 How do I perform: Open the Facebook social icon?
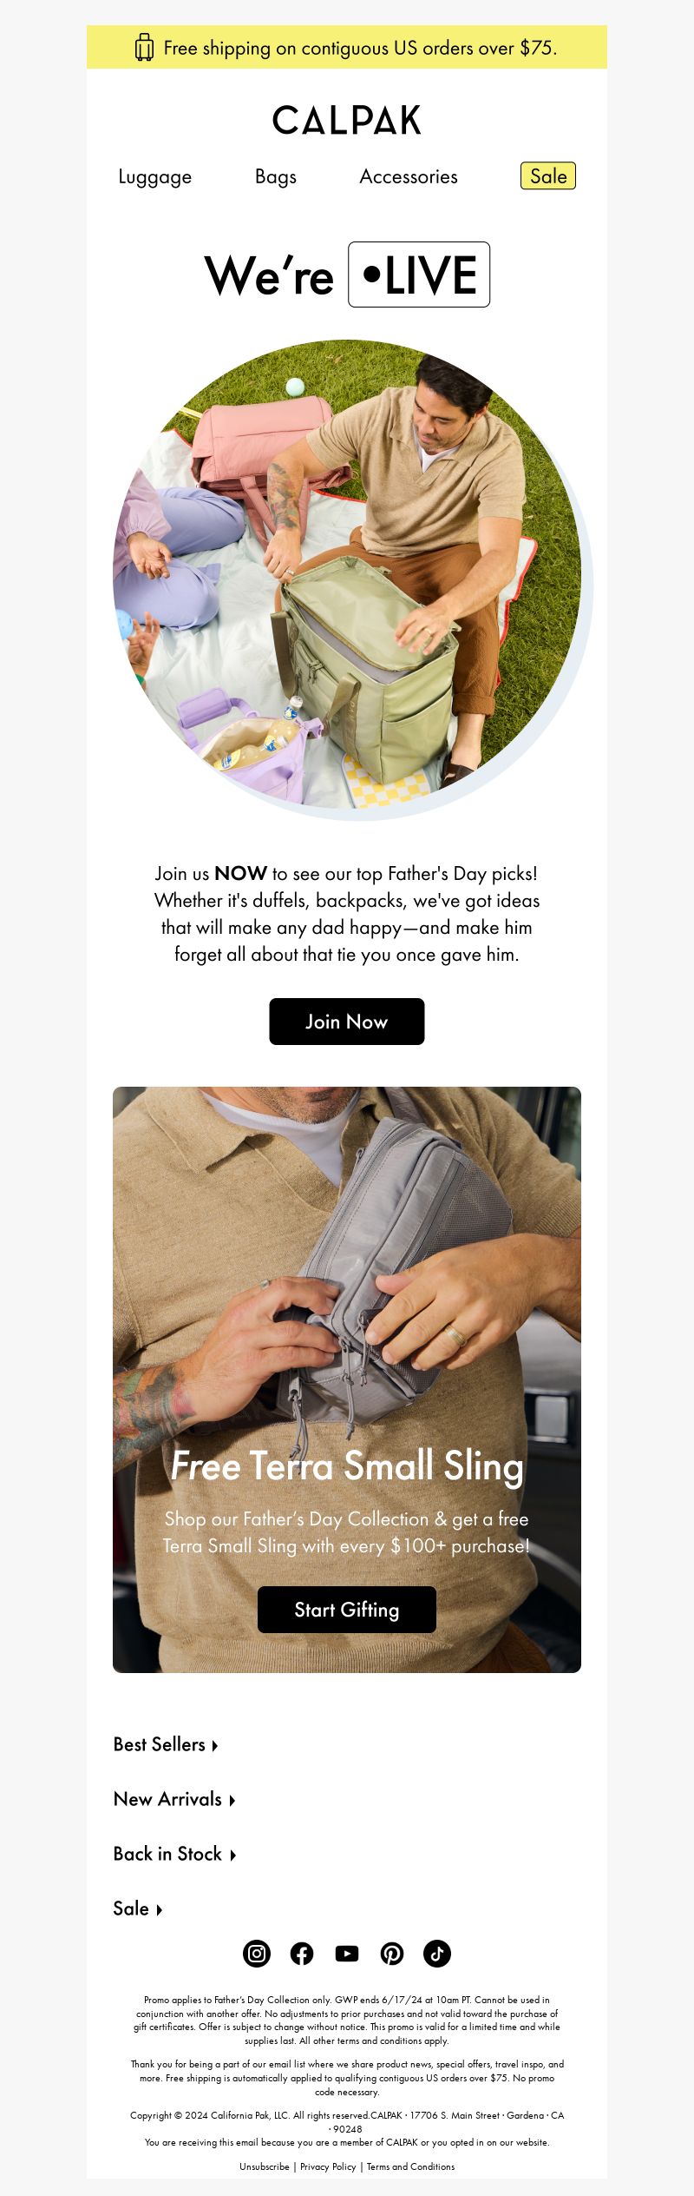click(302, 1954)
